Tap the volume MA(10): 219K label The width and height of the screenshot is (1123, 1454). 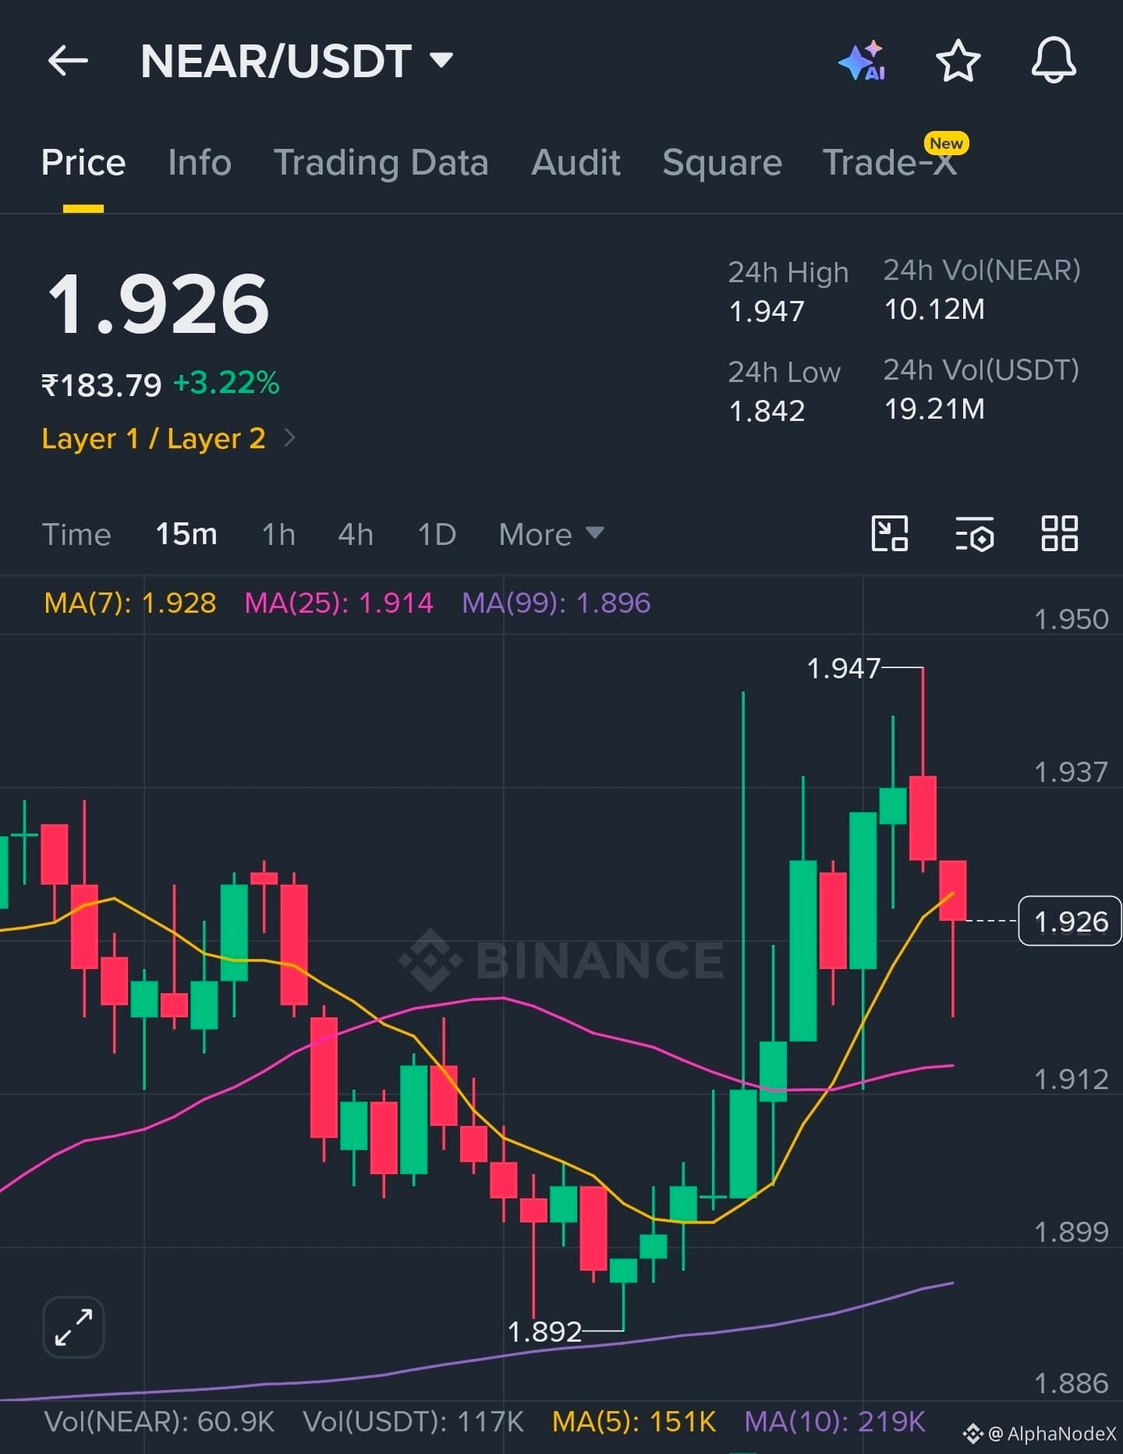(834, 1421)
